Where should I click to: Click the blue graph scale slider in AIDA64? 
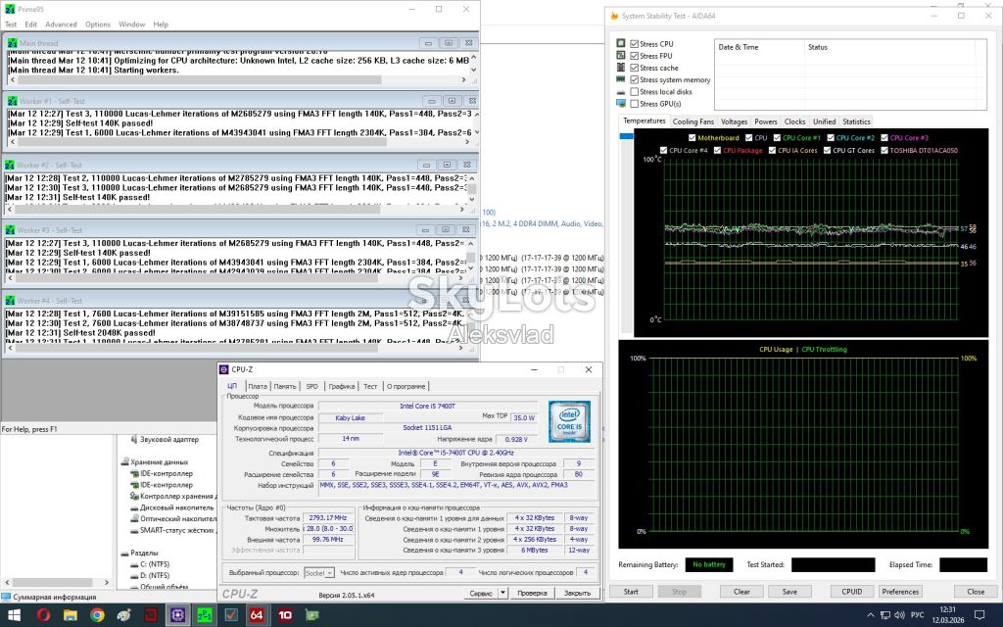tap(626, 135)
